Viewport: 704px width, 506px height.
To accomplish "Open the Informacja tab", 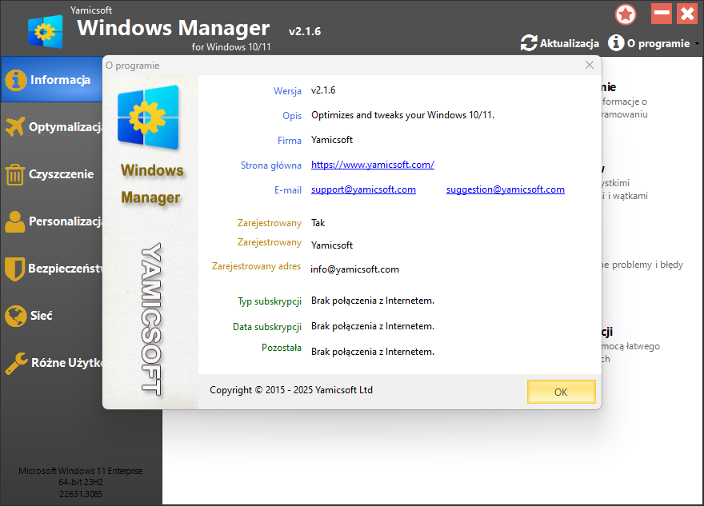I will coord(52,79).
